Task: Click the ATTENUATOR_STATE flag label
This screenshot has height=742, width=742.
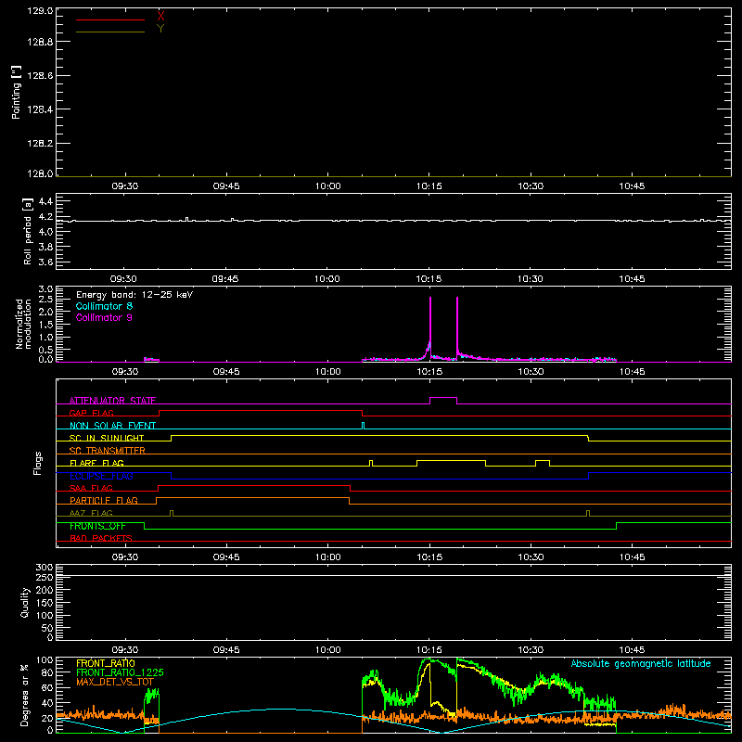Action: (x=112, y=401)
